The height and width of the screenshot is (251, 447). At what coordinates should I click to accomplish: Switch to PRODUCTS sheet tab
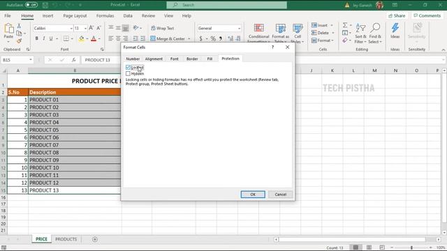click(66, 239)
